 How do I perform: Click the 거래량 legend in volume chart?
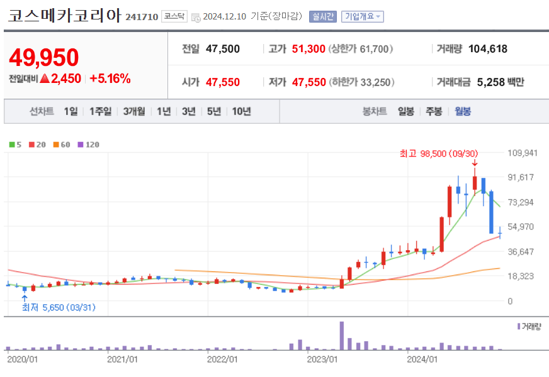(x=529, y=326)
